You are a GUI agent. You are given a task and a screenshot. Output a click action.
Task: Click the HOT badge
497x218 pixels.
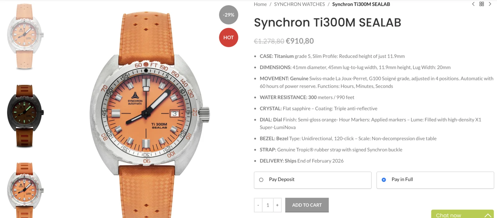(x=229, y=38)
